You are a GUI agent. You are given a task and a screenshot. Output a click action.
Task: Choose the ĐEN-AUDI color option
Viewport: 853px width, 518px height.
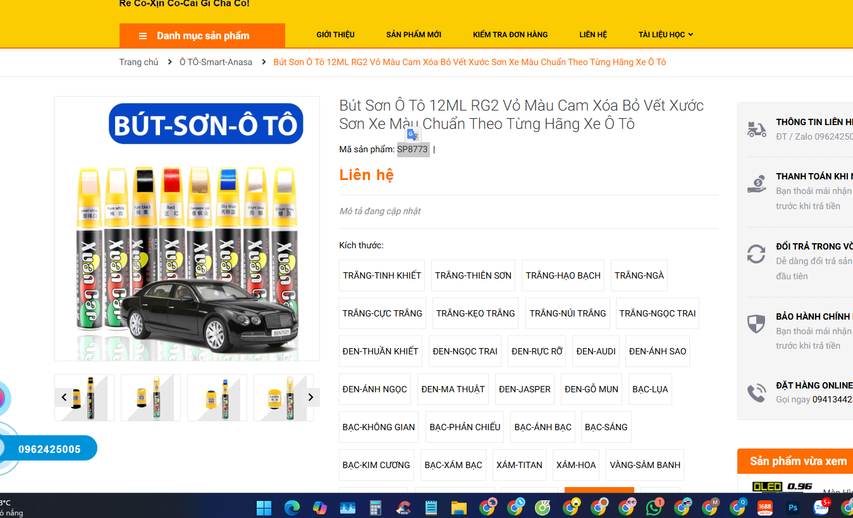pos(596,351)
